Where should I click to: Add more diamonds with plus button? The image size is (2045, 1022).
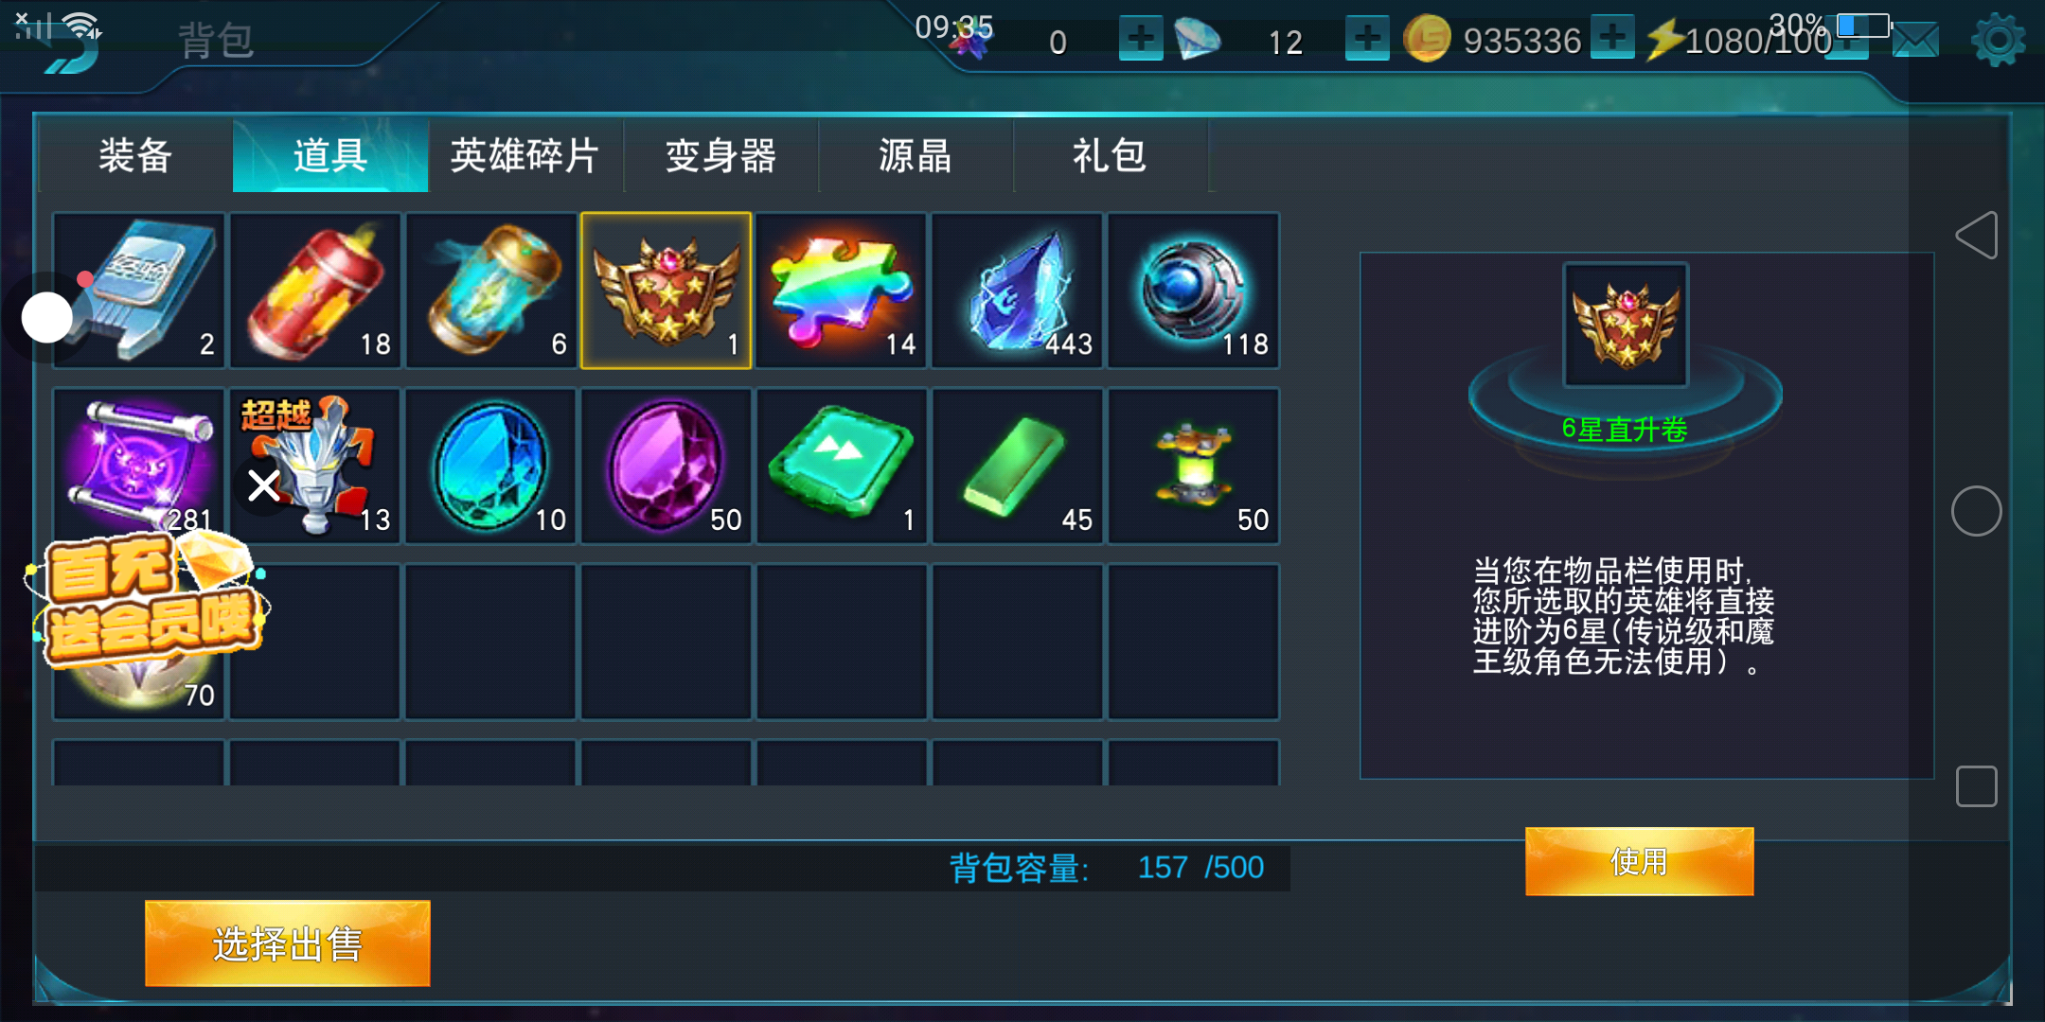tap(1367, 38)
